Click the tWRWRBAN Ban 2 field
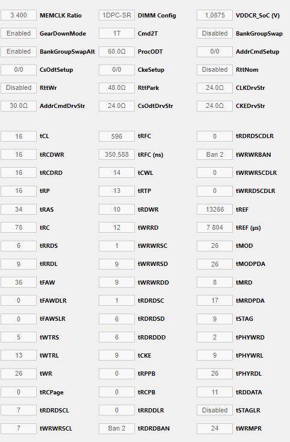 click(x=215, y=154)
